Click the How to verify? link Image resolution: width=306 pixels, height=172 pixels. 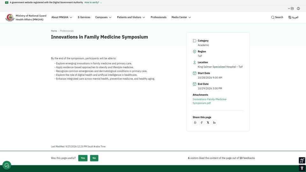(x=92, y=3)
